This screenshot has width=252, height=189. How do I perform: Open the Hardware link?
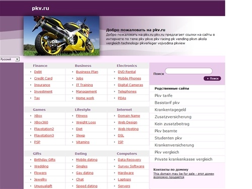coord(126,173)
